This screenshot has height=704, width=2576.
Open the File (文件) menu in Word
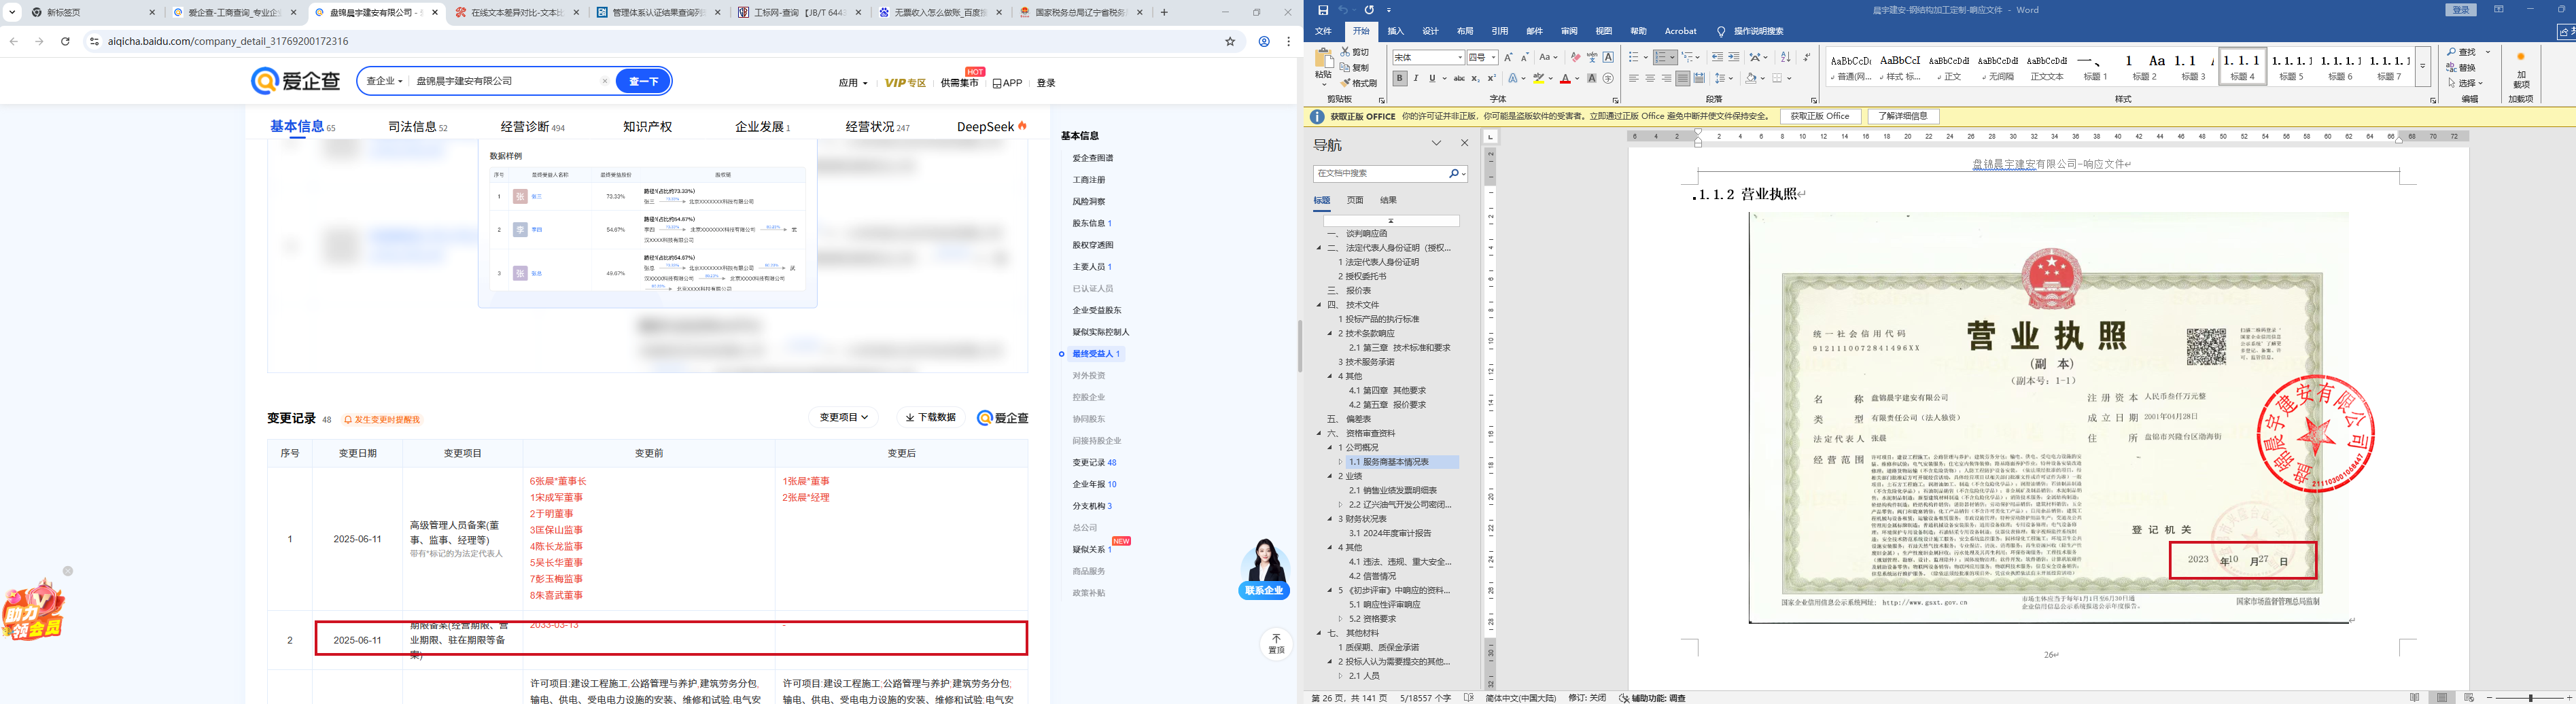[1323, 31]
